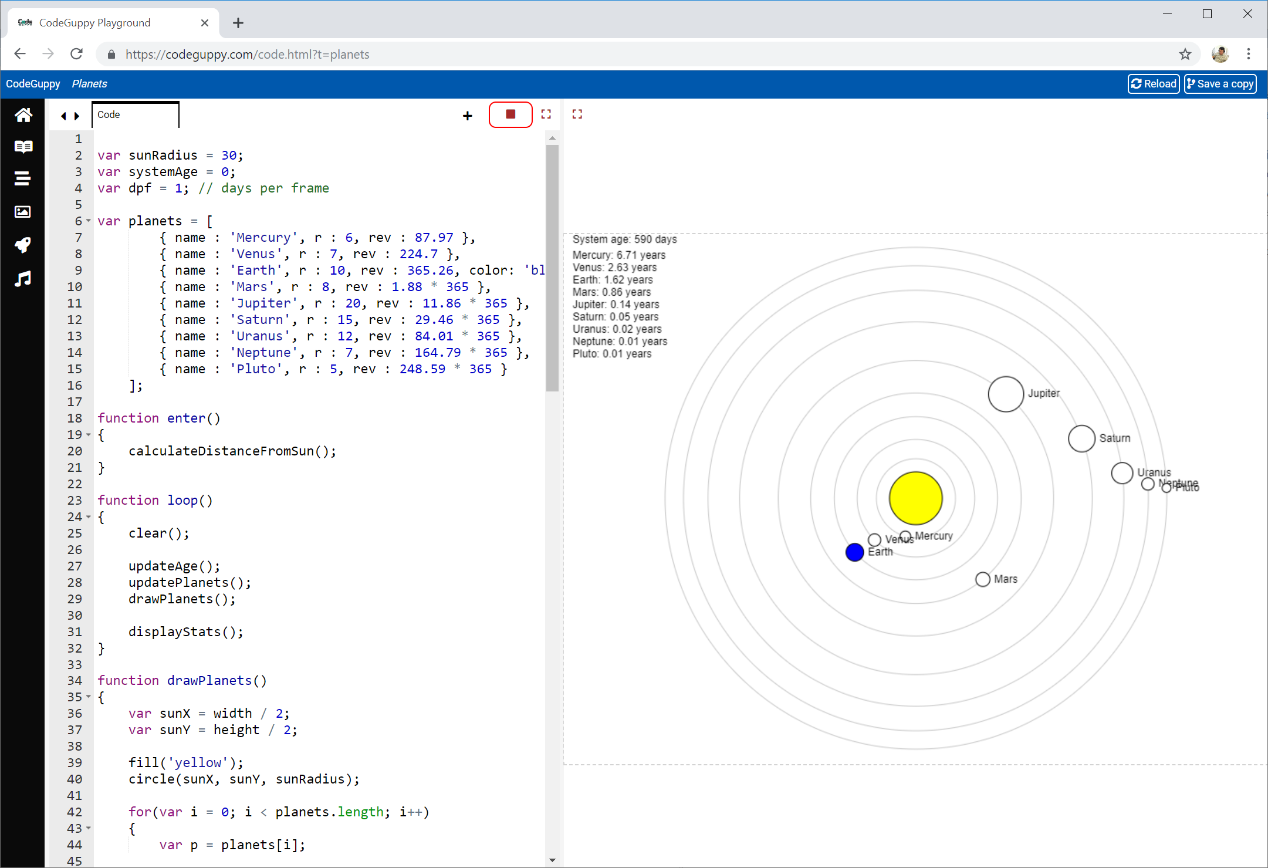The width and height of the screenshot is (1268, 868).
Task: Stop the running program
Action: coord(510,114)
